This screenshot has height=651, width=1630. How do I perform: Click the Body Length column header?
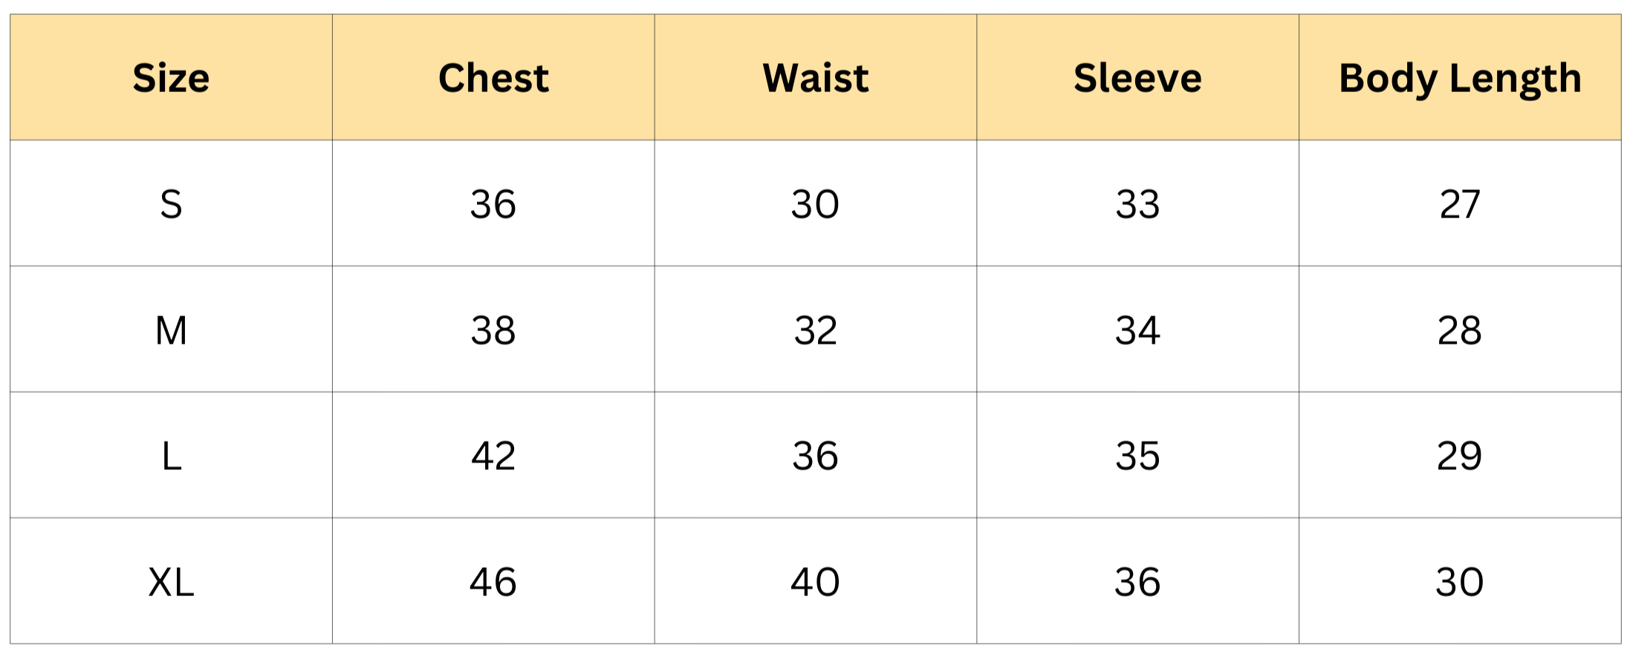(x=1460, y=78)
